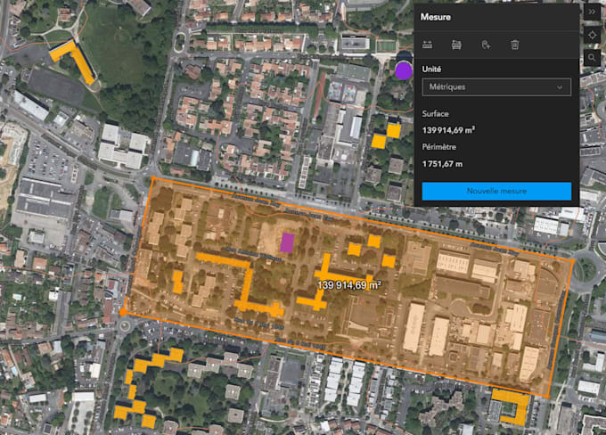Select the purple rectangle building on map
606x435 pixels.
[x=287, y=242]
